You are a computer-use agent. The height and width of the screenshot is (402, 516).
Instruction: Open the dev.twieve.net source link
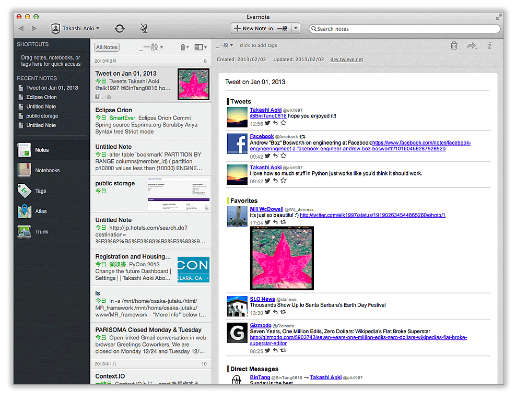point(346,60)
